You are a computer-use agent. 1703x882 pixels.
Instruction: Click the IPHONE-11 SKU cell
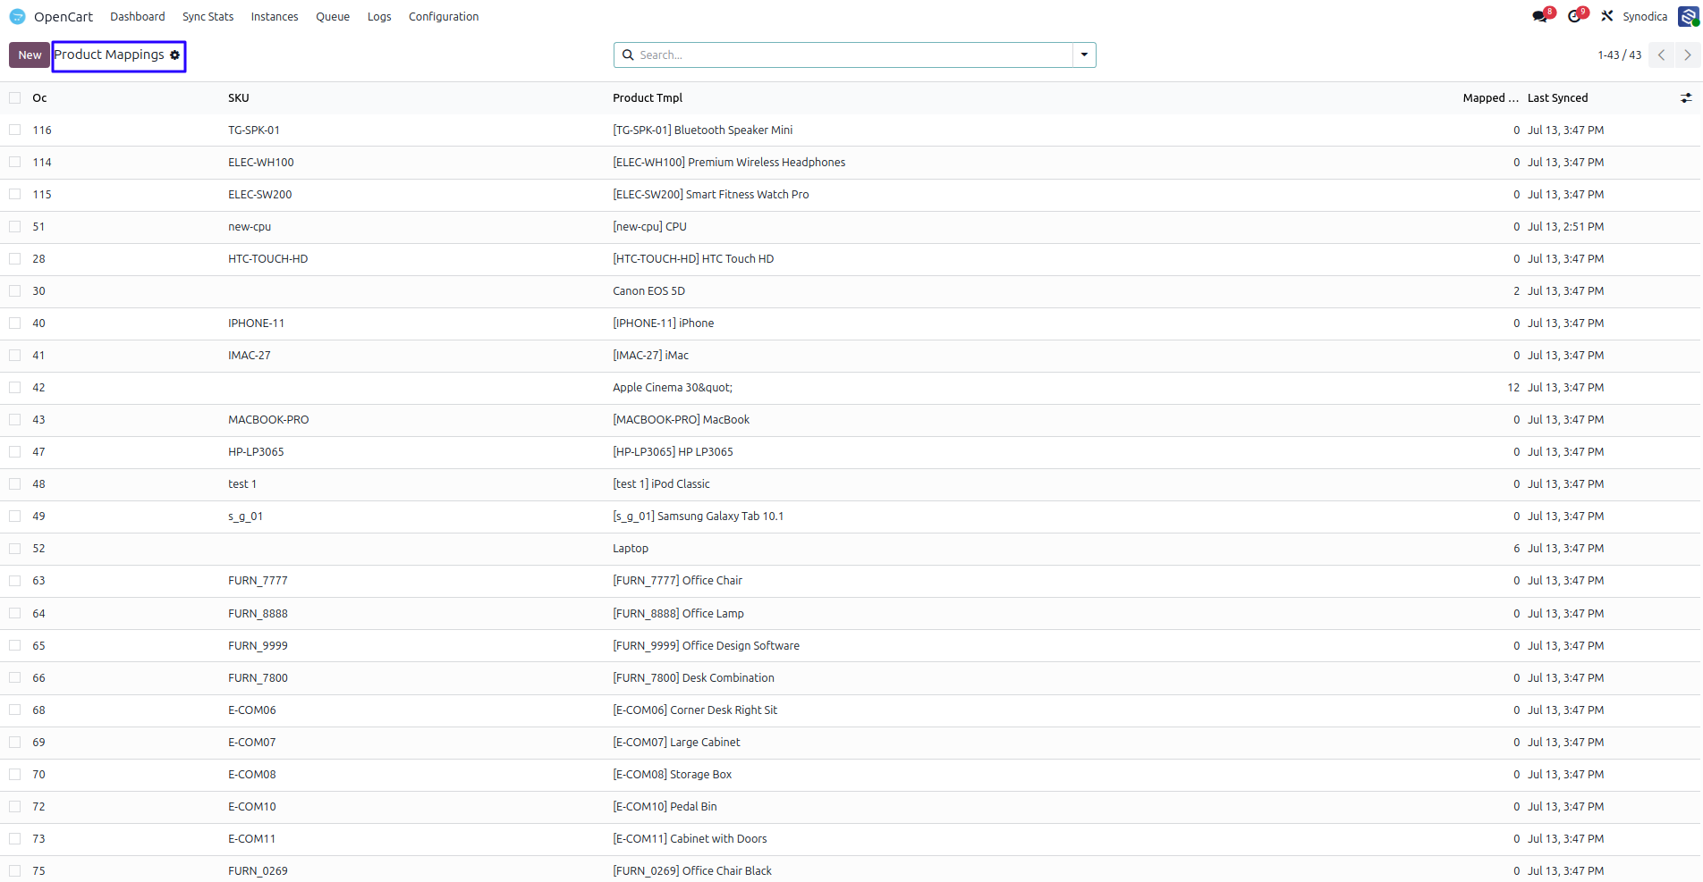[x=256, y=323]
